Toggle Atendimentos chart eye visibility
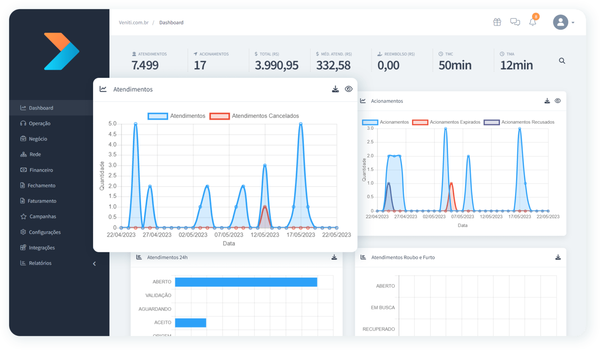The image size is (600, 350). (348, 89)
